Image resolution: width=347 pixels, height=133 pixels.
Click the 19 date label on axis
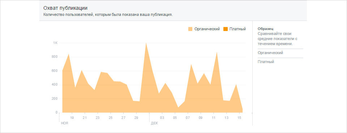(72, 118)
